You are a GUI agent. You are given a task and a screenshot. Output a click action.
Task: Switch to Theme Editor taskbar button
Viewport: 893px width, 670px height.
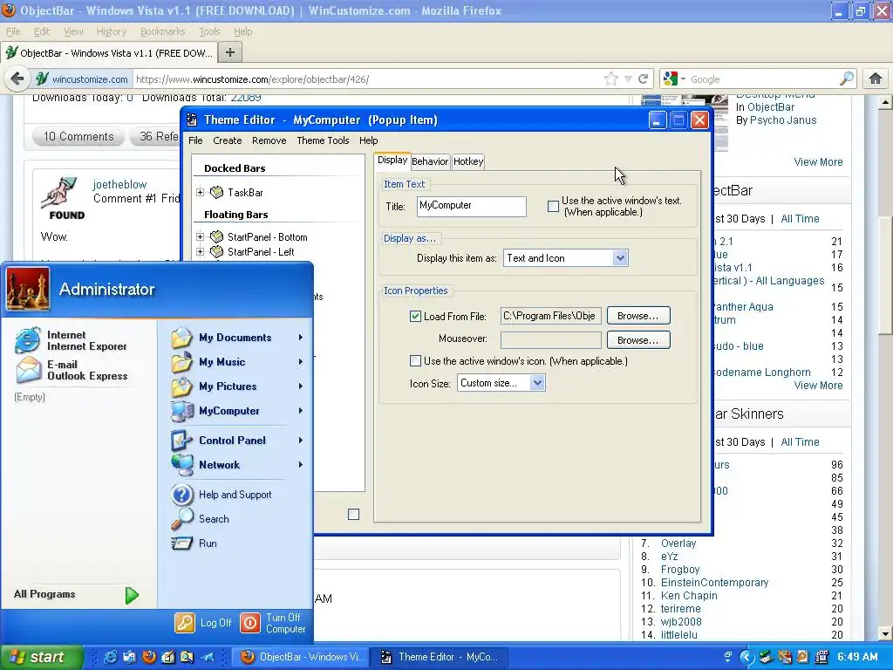coord(440,657)
